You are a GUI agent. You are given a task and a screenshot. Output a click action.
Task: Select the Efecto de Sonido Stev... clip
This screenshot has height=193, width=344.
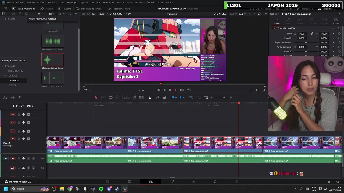(53, 60)
